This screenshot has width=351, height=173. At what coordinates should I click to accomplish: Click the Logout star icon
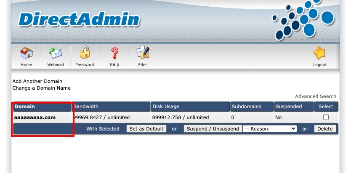319,53
